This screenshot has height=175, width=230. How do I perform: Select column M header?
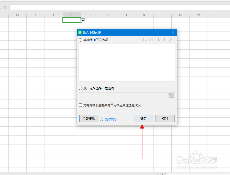coord(181,15)
